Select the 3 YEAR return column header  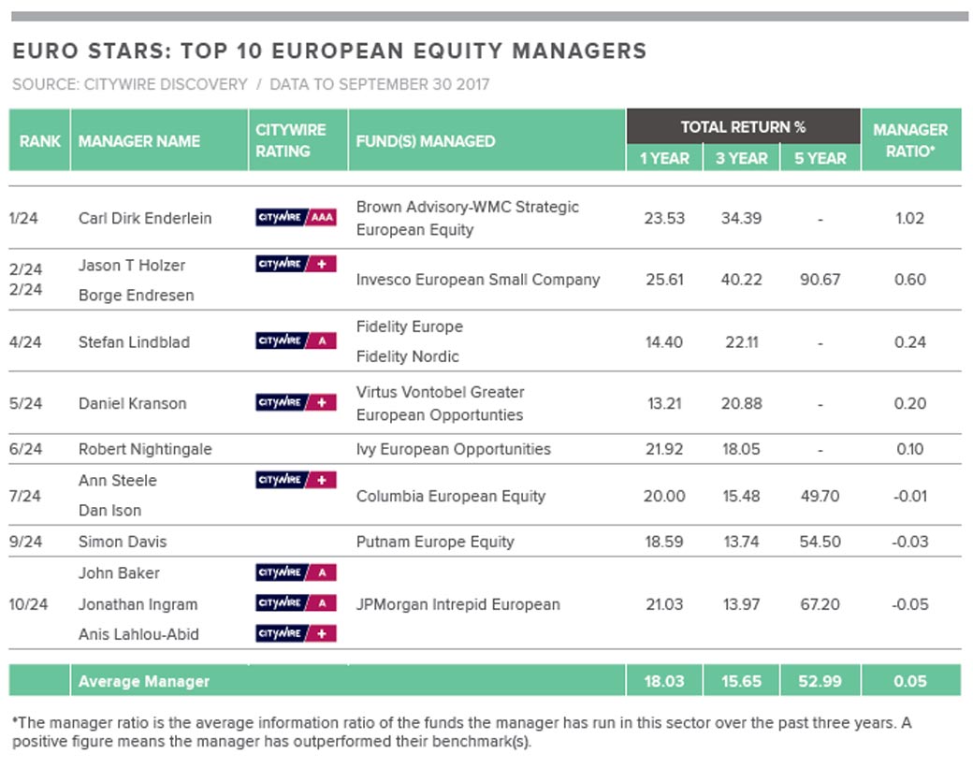[x=742, y=158]
